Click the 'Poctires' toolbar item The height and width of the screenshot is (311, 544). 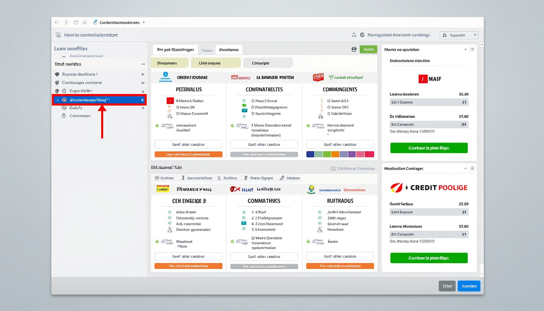[x=227, y=178]
